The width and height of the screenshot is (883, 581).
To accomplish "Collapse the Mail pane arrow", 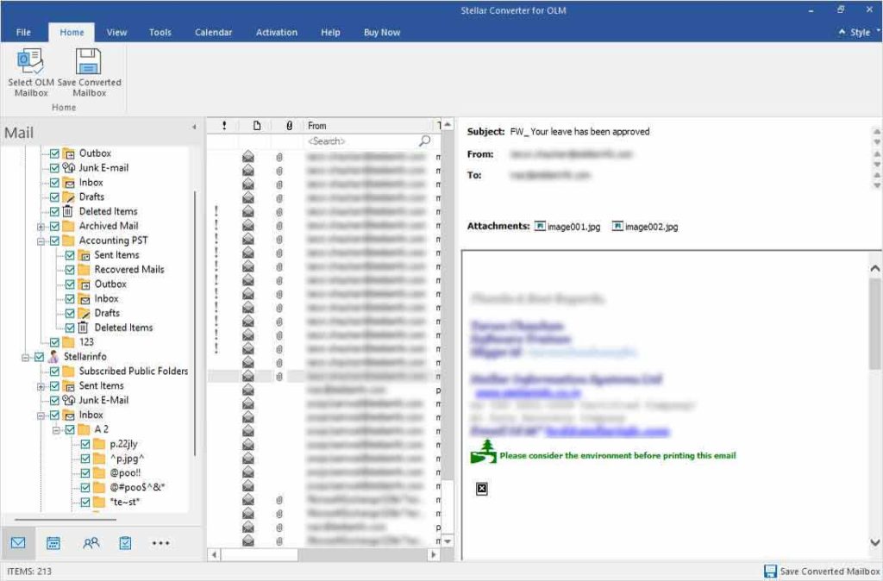I will click(x=194, y=128).
